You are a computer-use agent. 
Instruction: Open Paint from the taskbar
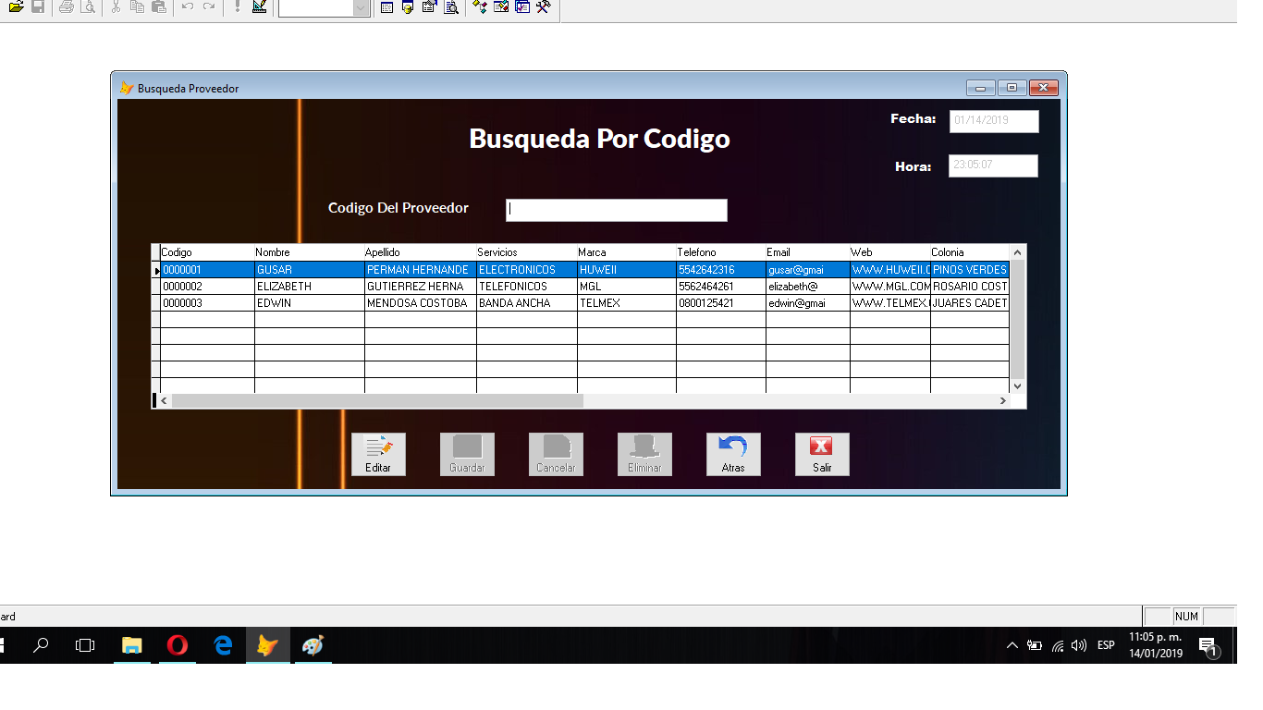(x=313, y=645)
